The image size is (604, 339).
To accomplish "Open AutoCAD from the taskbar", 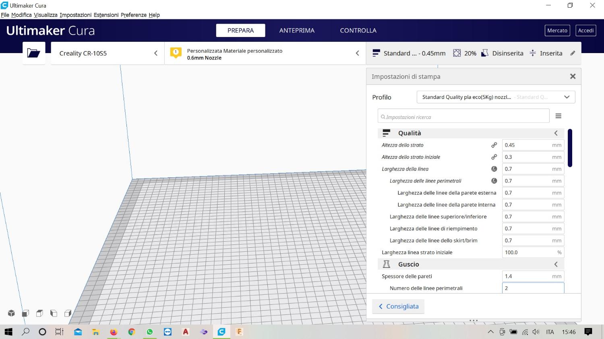I will point(186,332).
